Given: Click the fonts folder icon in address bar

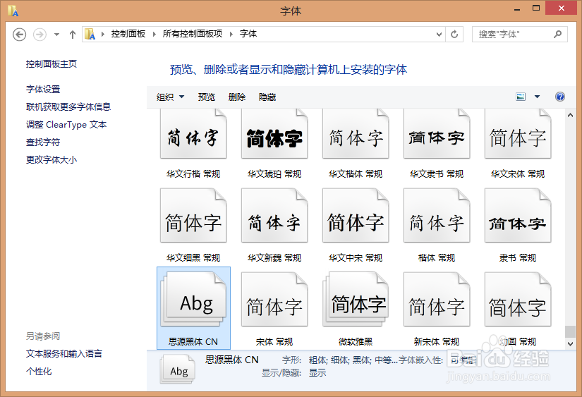Looking at the screenshot, I should (90, 34).
